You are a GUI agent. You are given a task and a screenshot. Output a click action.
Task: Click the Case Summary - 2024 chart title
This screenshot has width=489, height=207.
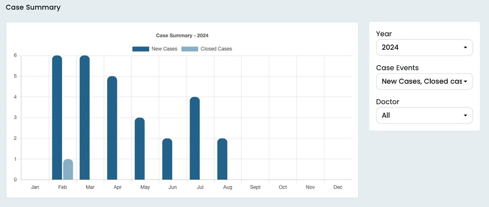point(182,36)
